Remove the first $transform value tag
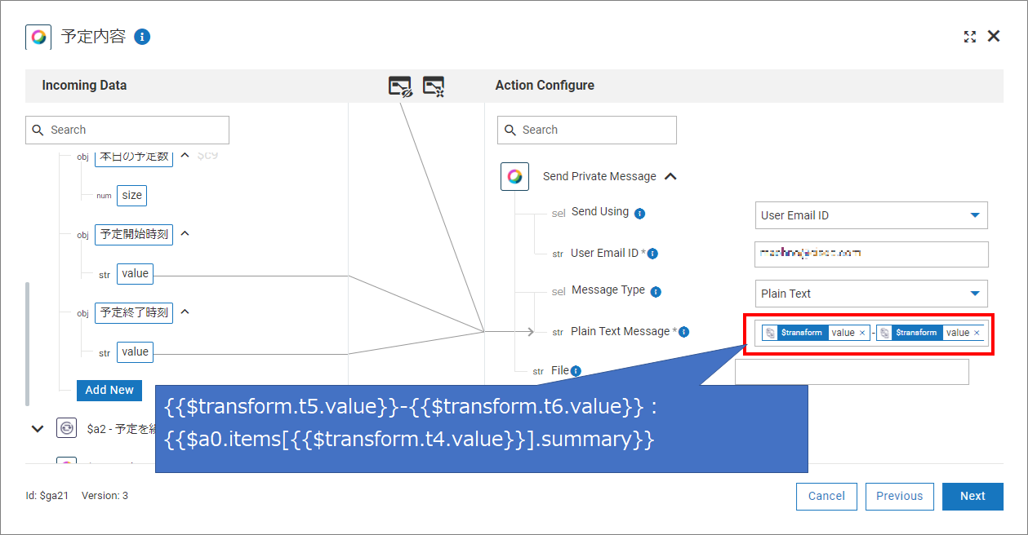This screenshot has height=535, width=1028. tap(862, 333)
